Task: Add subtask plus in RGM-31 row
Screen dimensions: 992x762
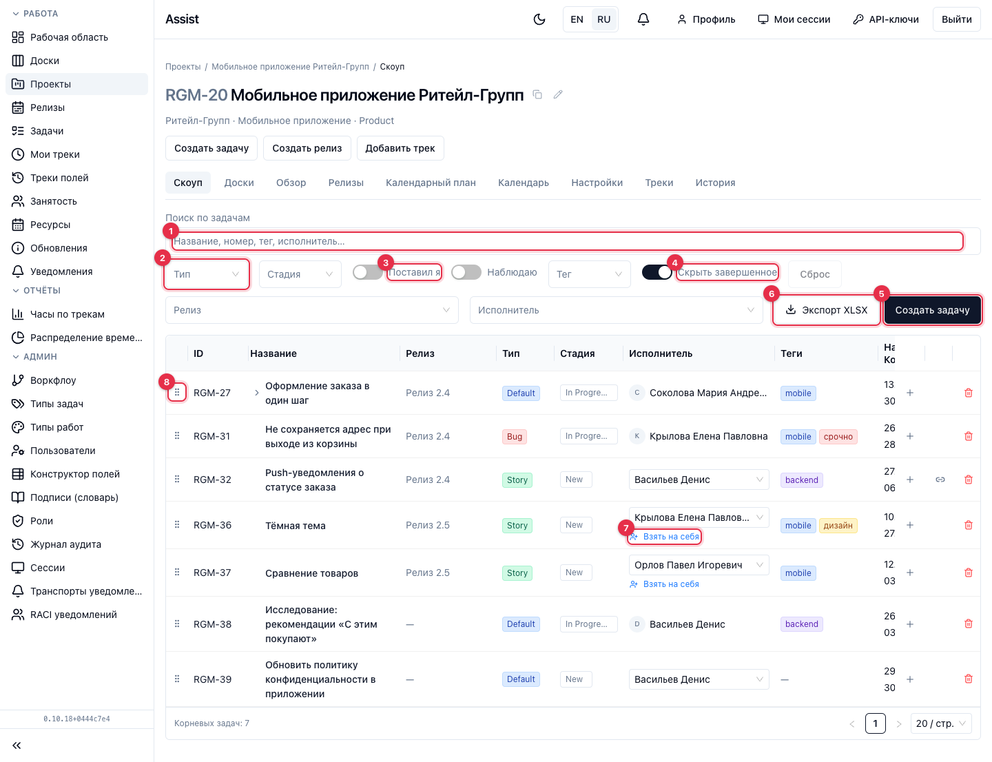Action: 910,436
